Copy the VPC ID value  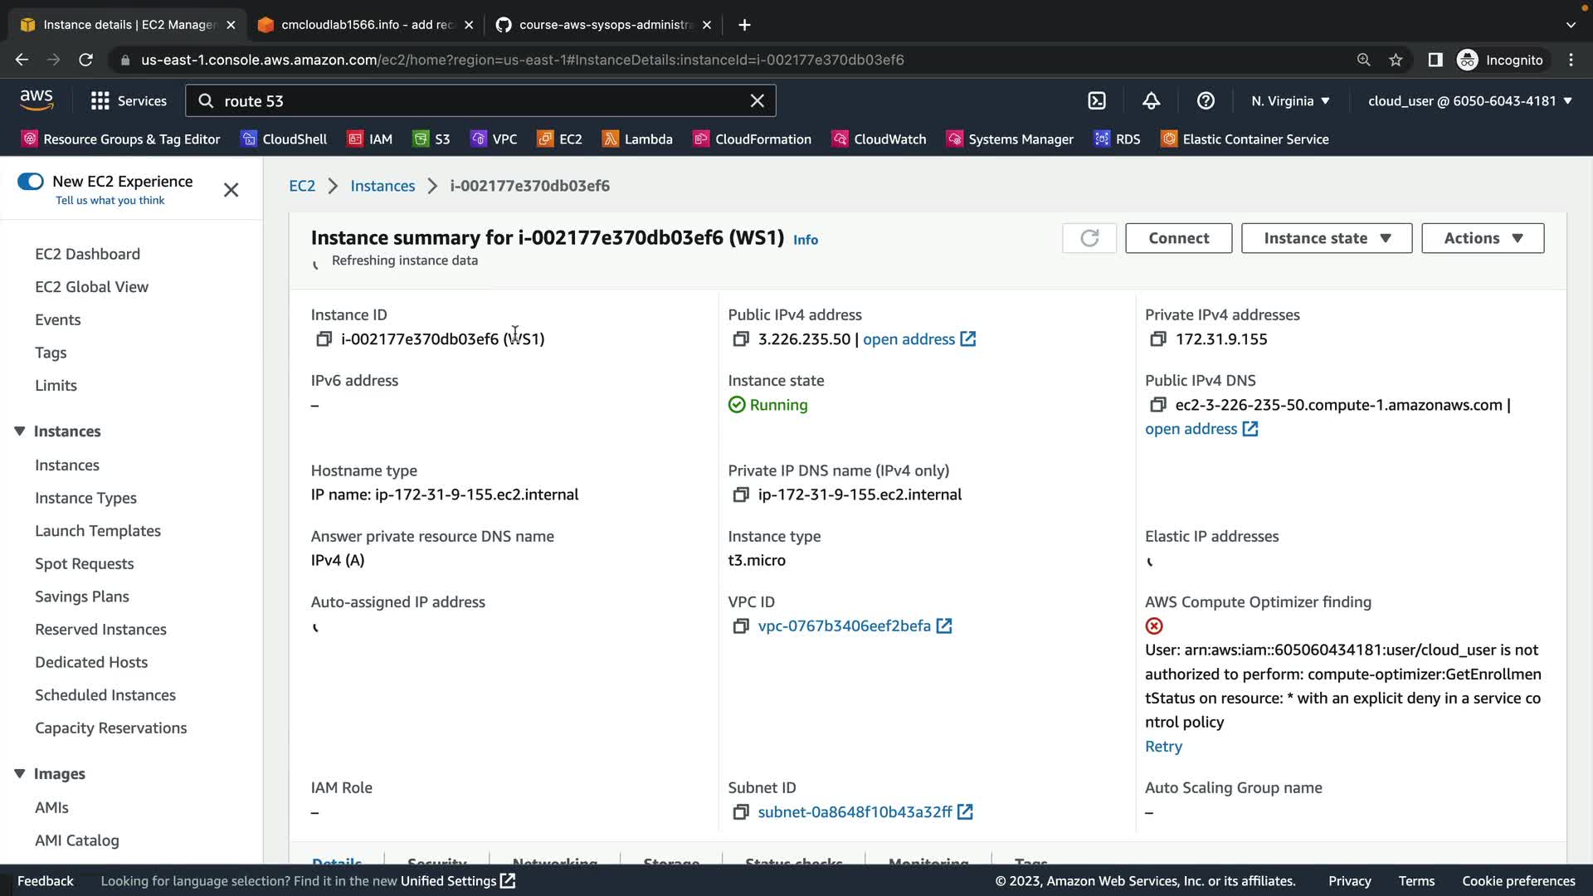click(x=740, y=626)
